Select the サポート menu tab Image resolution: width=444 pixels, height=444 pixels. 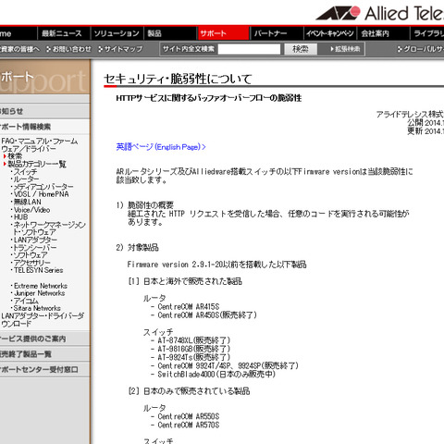tap(223, 33)
